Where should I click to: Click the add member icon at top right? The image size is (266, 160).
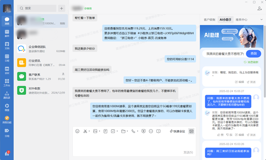[259, 8]
